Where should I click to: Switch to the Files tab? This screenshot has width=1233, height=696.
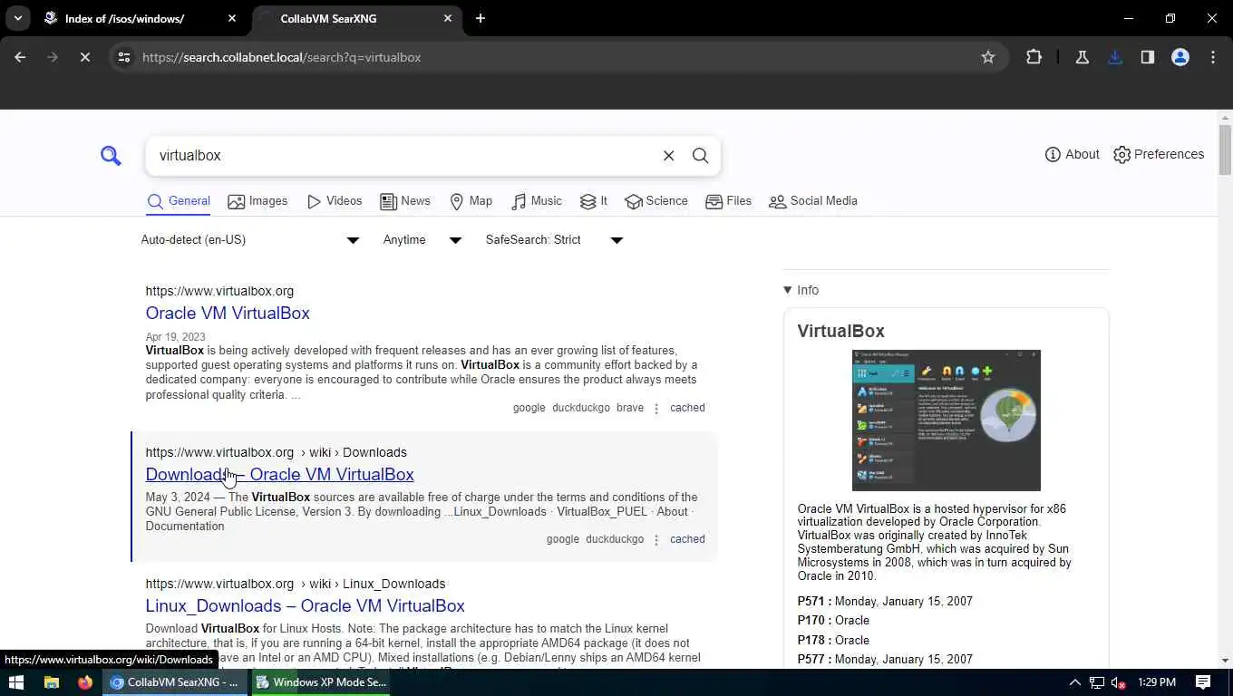tap(729, 201)
